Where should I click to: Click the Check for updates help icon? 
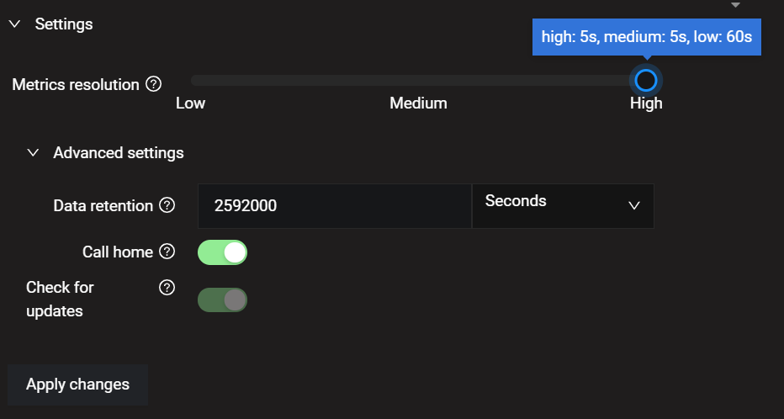click(x=167, y=288)
